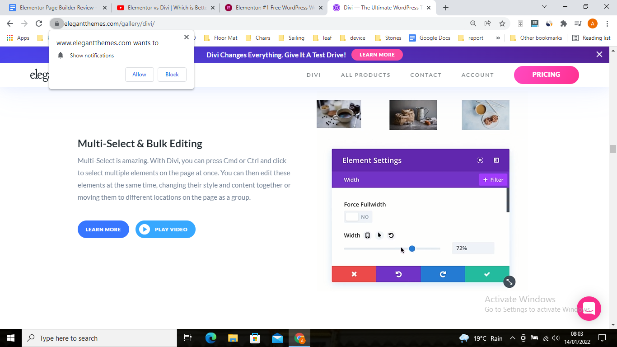The height and width of the screenshot is (347, 617).
Task: Undo change with the purple undo button
Action: (398, 274)
